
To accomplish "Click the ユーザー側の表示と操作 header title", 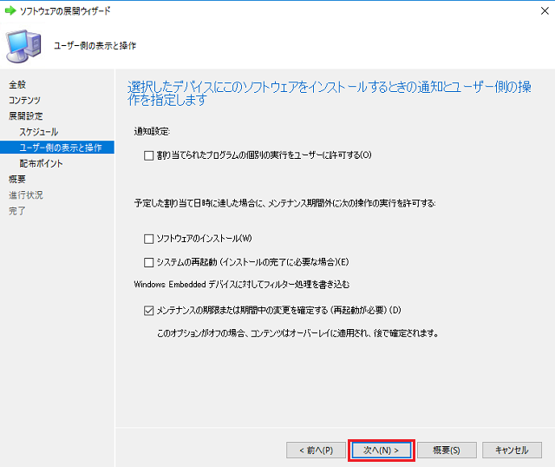I will click(95, 46).
